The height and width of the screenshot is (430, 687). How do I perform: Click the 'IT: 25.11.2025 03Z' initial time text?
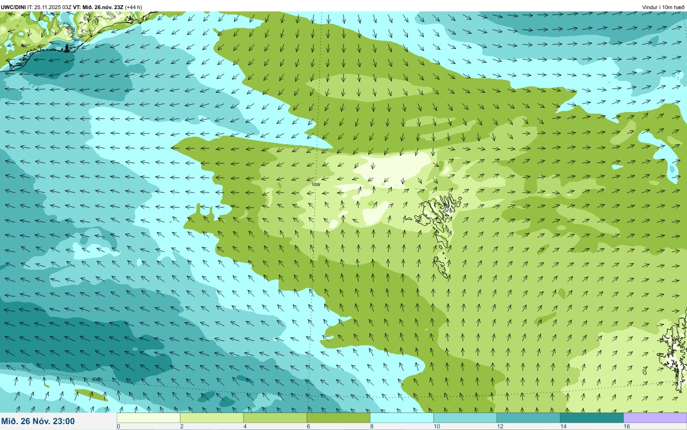(50, 7)
